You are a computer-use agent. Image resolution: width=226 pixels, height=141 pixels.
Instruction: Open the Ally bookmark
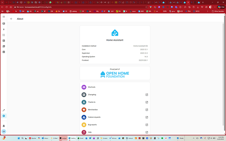(x=96, y=11)
